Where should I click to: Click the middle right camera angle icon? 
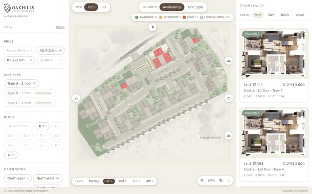click(229, 98)
